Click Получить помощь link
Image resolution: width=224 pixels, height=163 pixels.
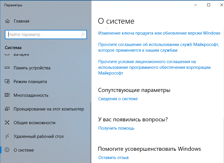[116, 128]
